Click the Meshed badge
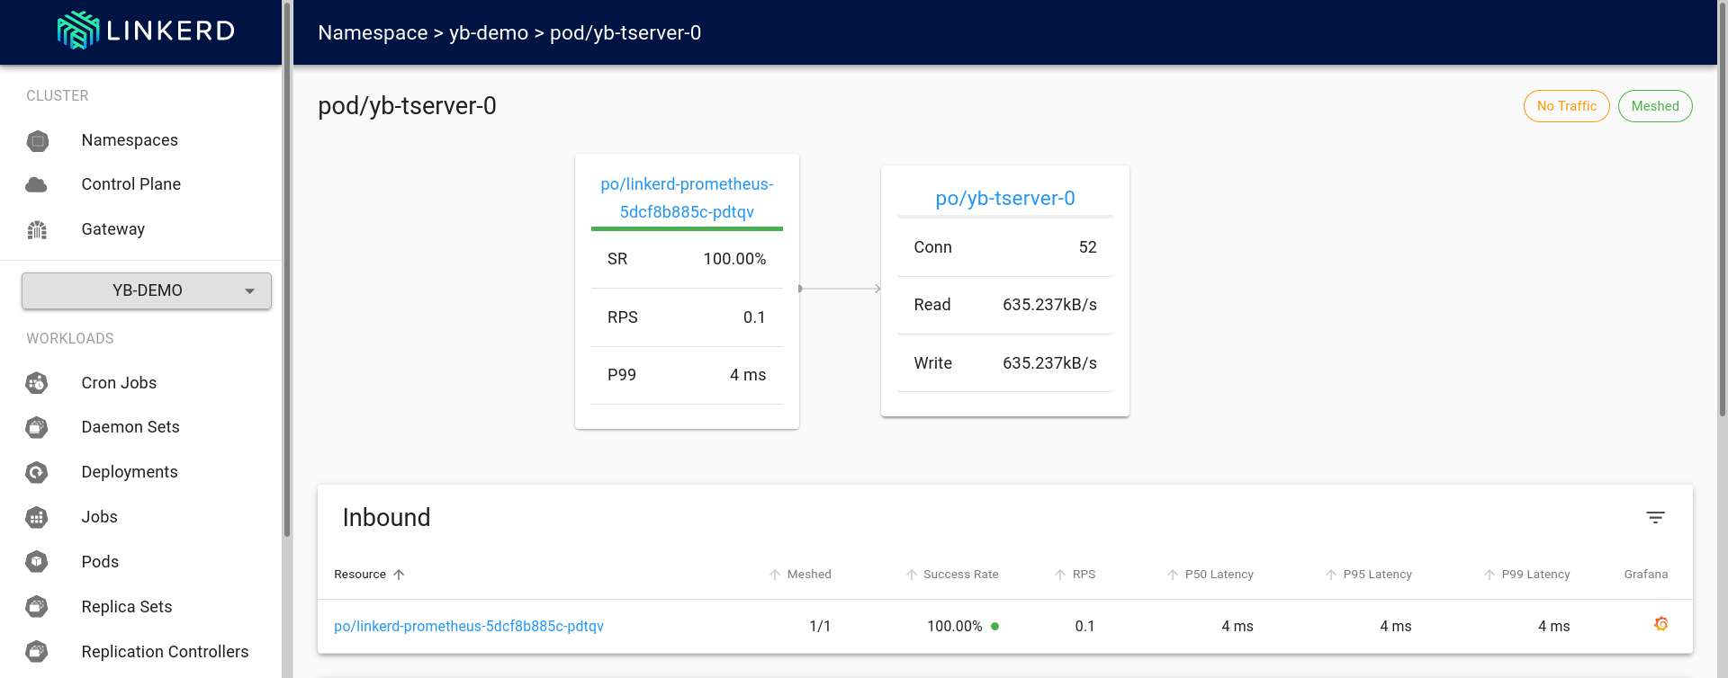This screenshot has height=678, width=1728. click(1655, 106)
